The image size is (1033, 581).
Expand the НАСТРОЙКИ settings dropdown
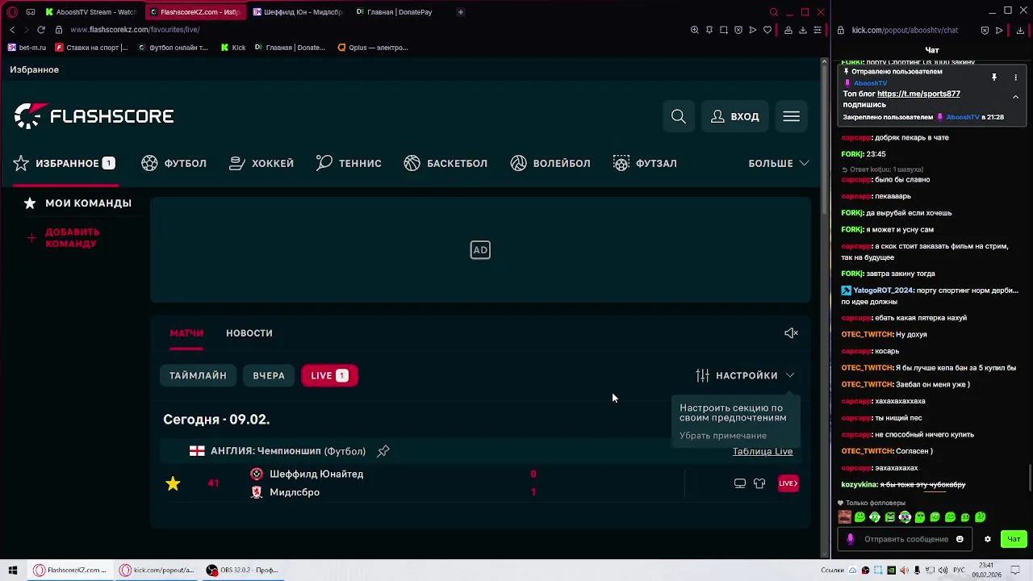click(745, 375)
